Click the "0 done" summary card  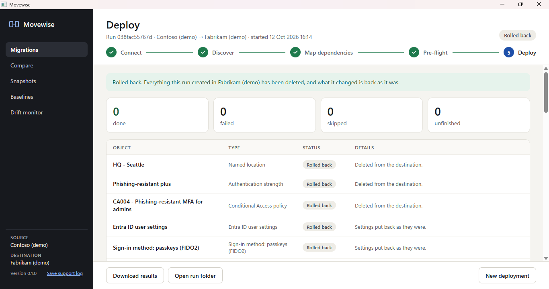tap(157, 115)
